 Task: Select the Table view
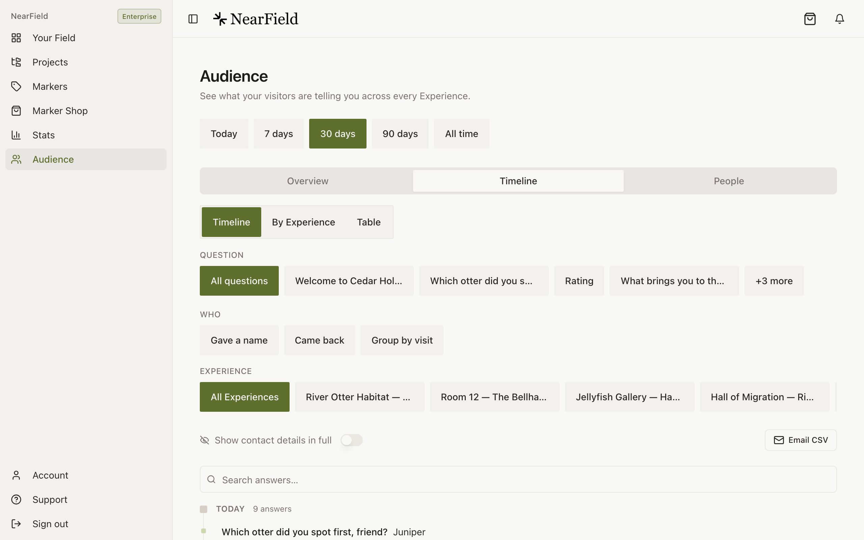[369, 222]
